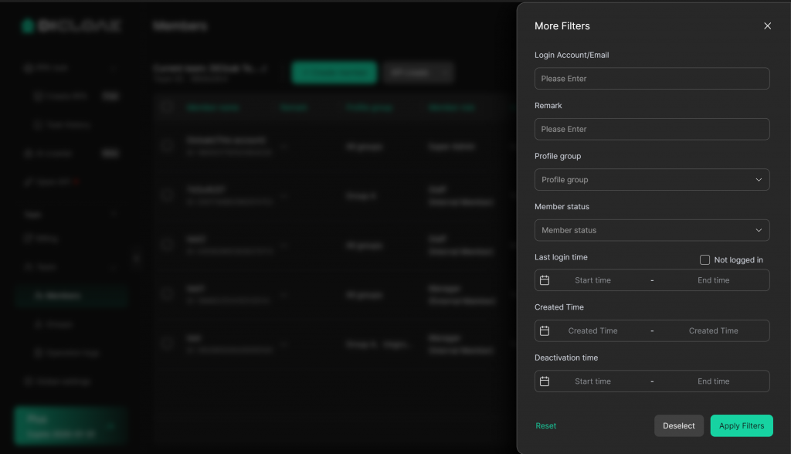
Task: Pick the Created Time end date field
Action: (x=713, y=330)
